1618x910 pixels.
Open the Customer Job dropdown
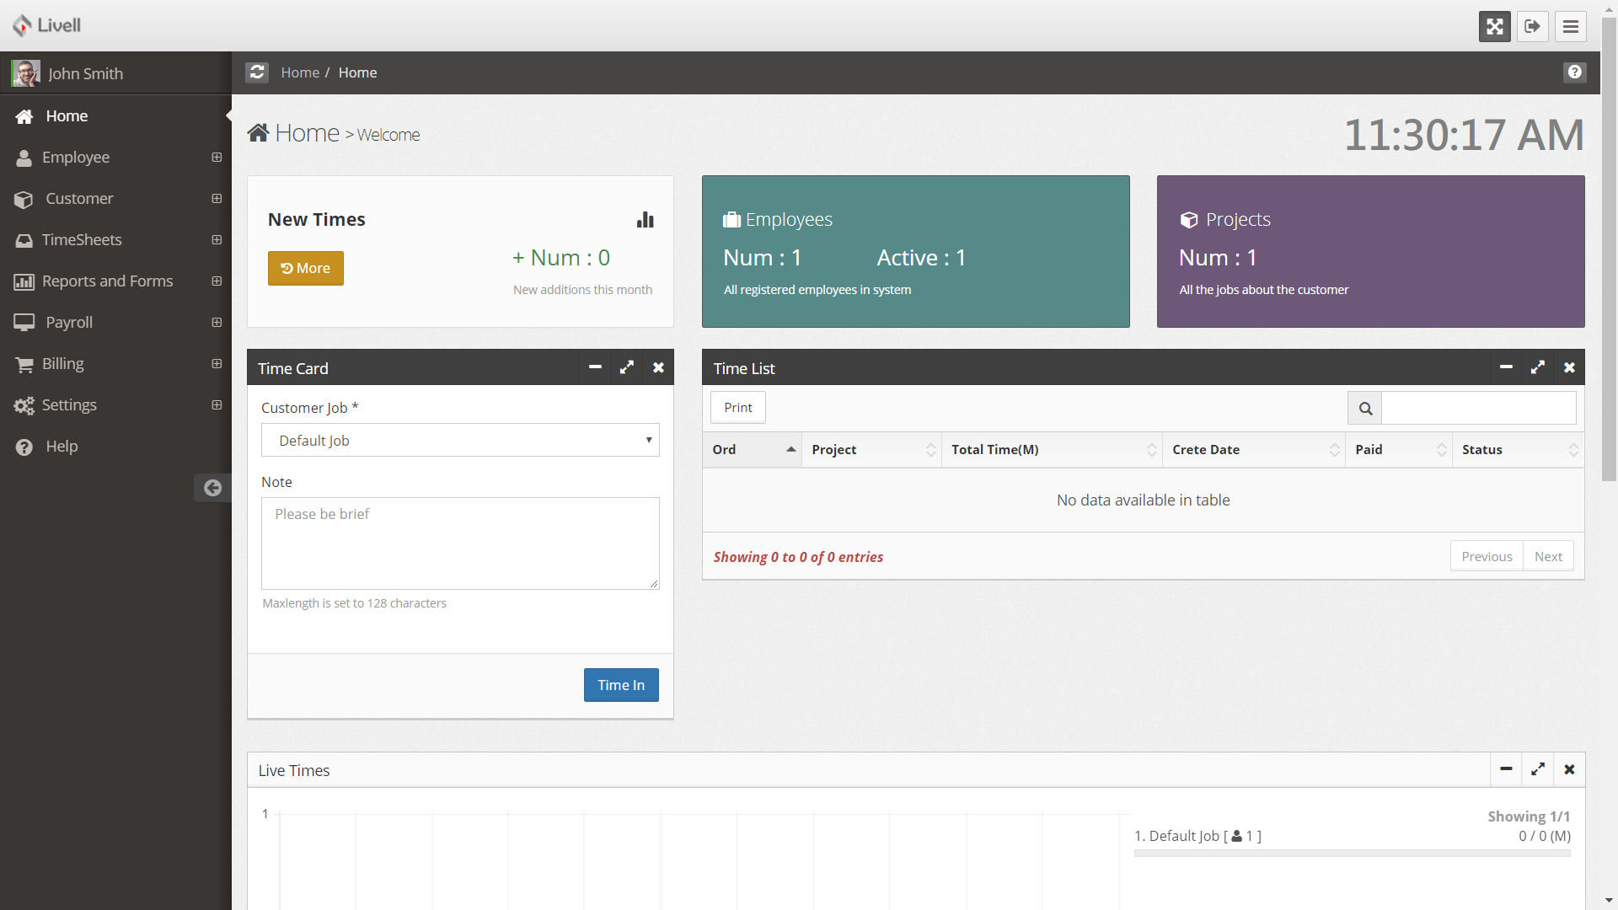click(x=460, y=440)
